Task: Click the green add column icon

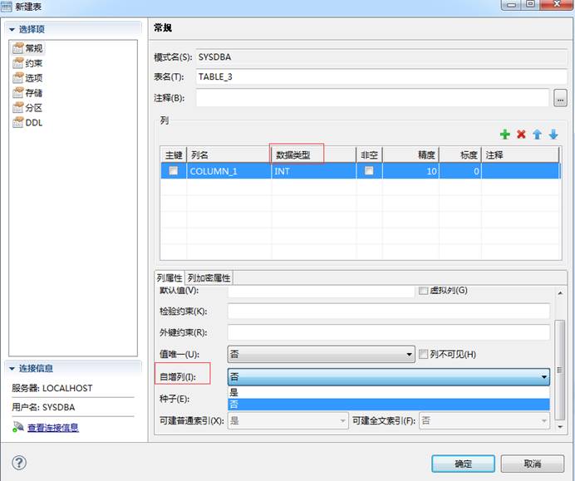Action: click(x=505, y=135)
